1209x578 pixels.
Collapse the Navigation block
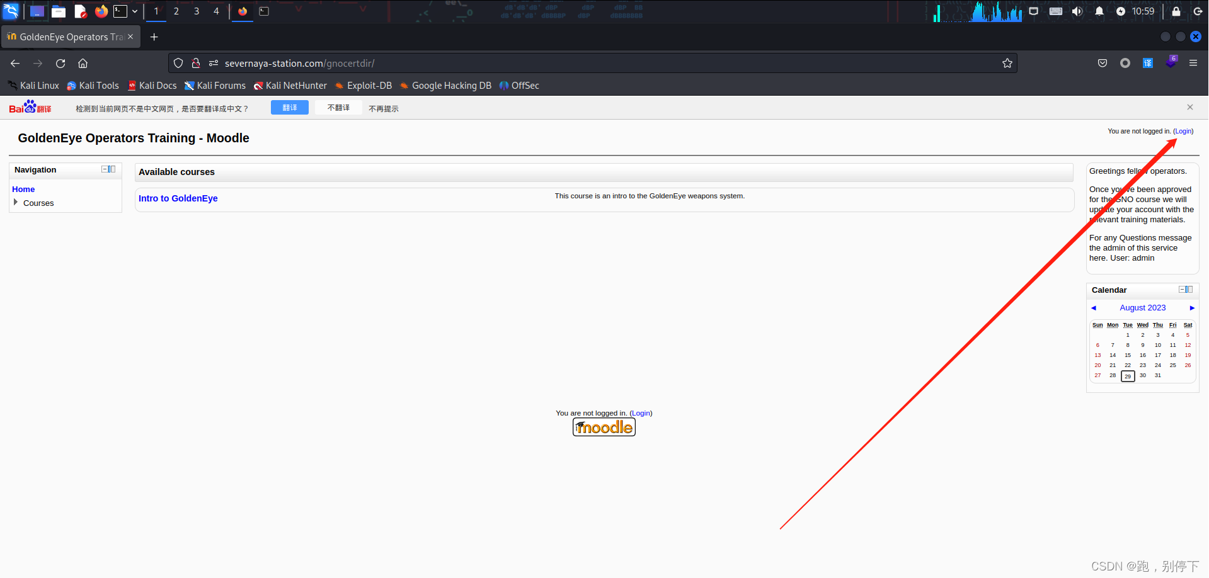[x=105, y=169]
